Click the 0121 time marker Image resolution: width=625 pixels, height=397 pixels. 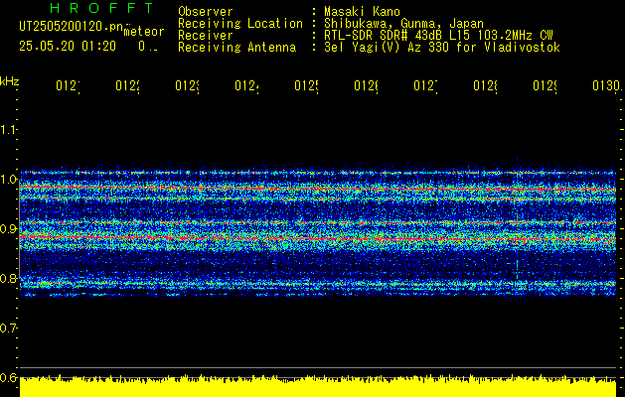click(x=68, y=86)
